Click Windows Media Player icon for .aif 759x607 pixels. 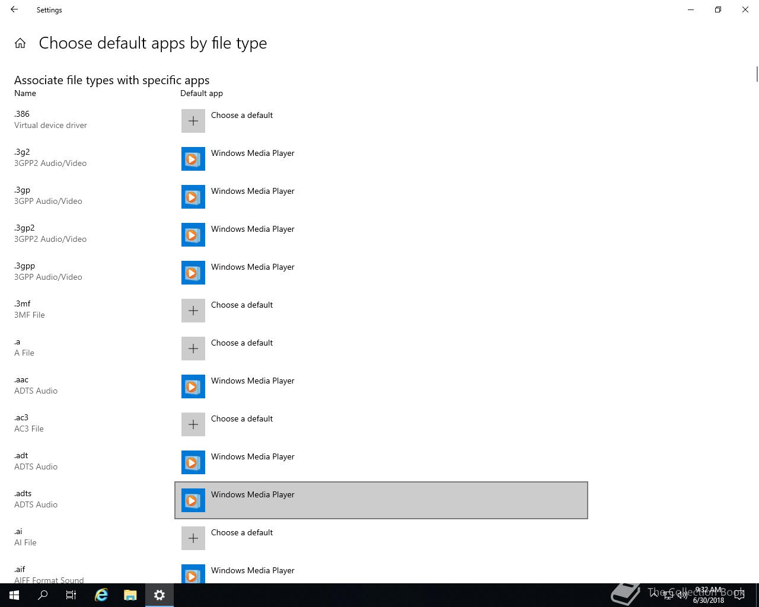[x=193, y=574]
